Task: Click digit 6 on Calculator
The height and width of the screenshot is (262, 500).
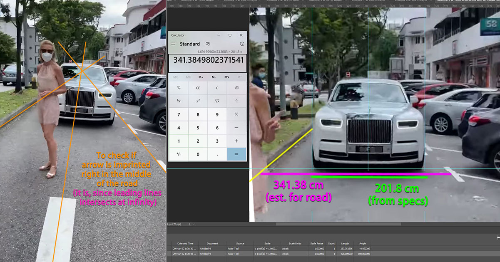Action: (x=217, y=128)
